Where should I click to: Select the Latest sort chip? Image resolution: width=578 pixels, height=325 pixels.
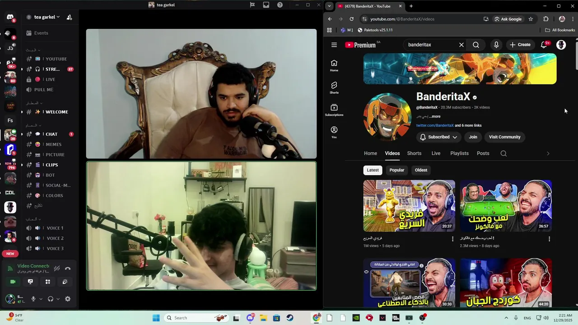pyautogui.click(x=373, y=170)
